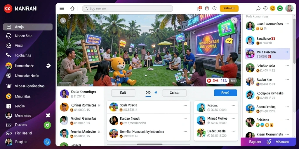Open the red square bookmark icon in header
This screenshot has height=149, width=299.
tap(207, 8)
